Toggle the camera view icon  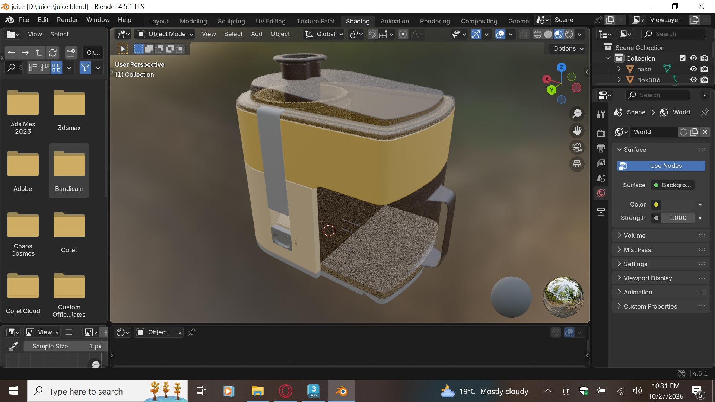(x=577, y=147)
